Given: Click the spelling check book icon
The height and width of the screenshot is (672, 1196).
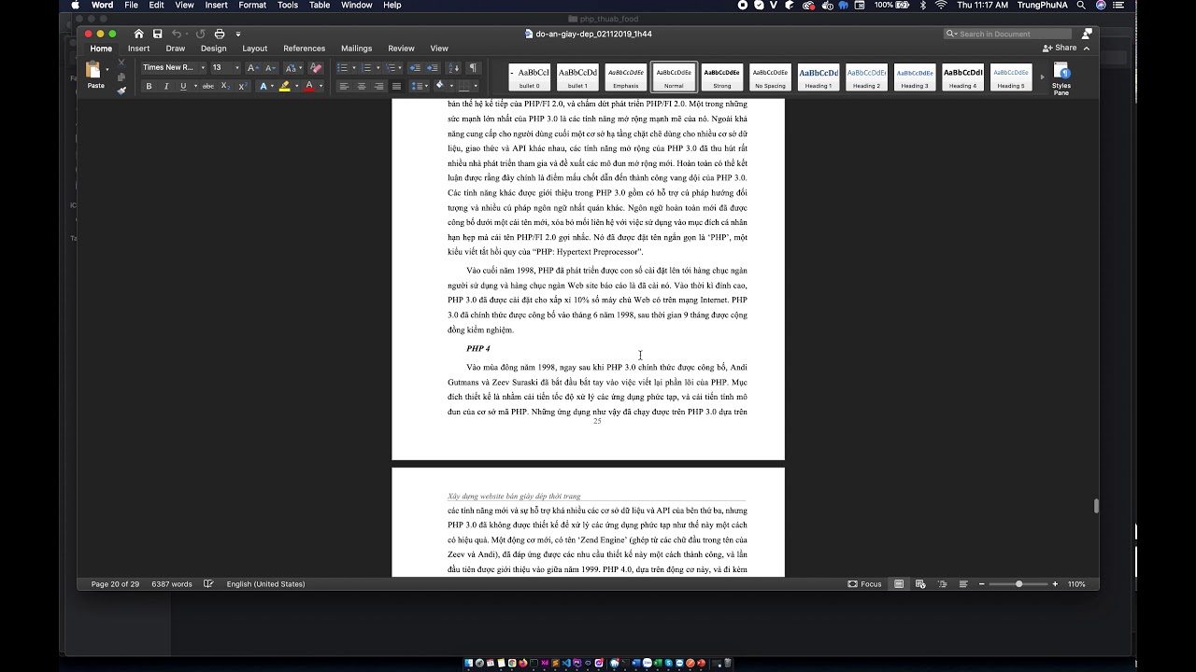Looking at the screenshot, I should pos(208,584).
